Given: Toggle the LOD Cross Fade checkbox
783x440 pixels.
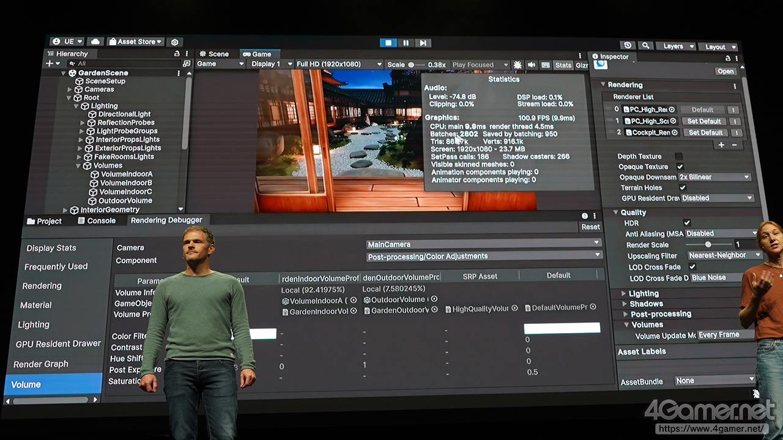Looking at the screenshot, I should coord(692,267).
